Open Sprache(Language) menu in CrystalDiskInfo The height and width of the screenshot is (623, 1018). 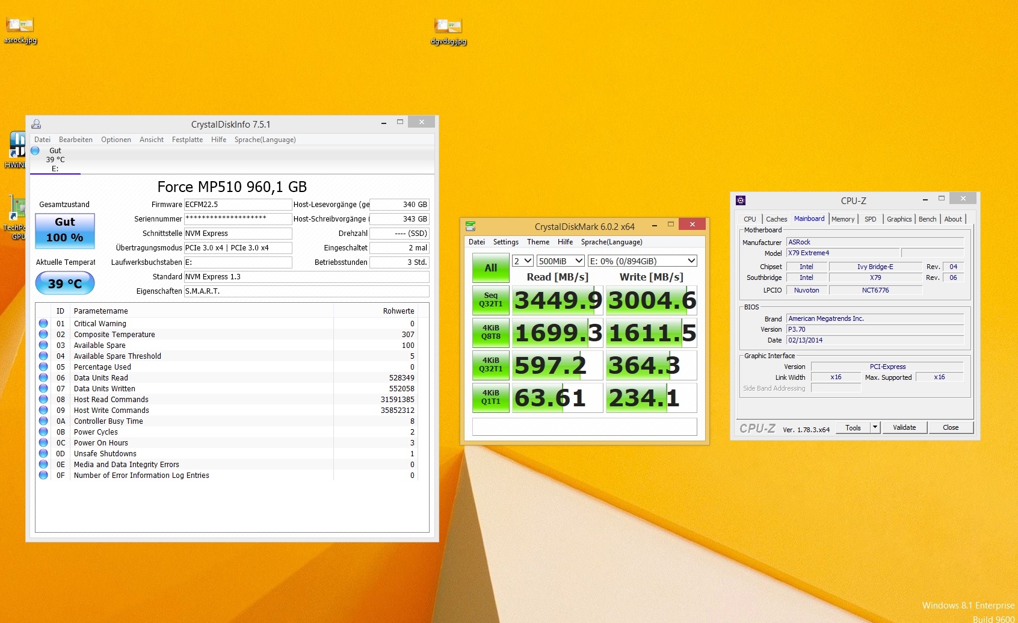pyautogui.click(x=265, y=140)
